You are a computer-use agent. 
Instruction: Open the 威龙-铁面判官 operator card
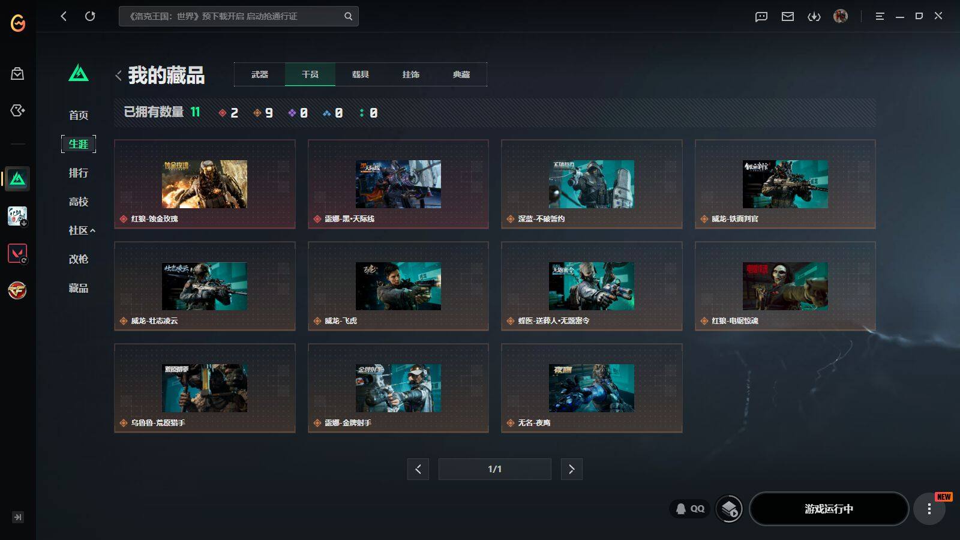[x=785, y=184]
